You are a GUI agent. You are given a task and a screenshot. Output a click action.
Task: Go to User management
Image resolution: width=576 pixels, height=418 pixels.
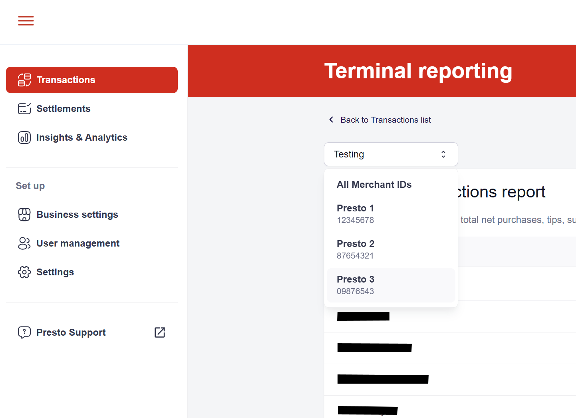92,243
